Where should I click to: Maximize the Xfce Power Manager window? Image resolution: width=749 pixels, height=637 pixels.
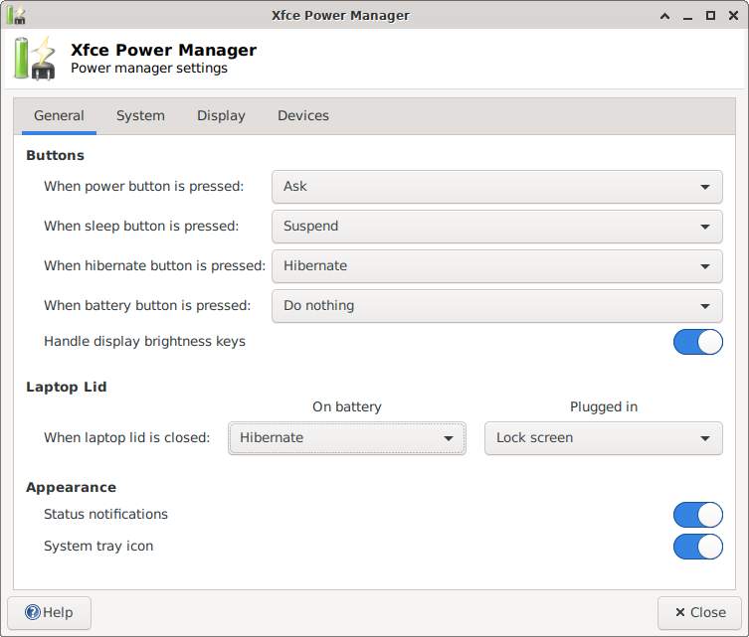(x=710, y=16)
